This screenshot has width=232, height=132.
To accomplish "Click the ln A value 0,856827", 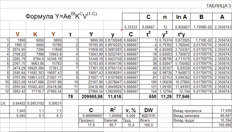I will (x=181, y=27).
